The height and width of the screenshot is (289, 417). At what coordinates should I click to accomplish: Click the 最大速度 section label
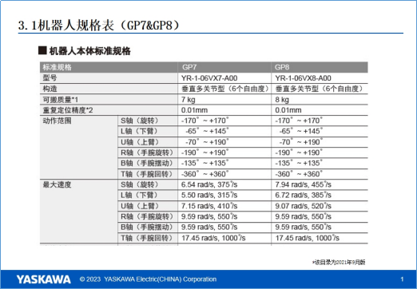point(57,184)
